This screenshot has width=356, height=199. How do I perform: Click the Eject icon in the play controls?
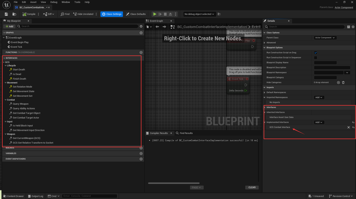point(170,14)
